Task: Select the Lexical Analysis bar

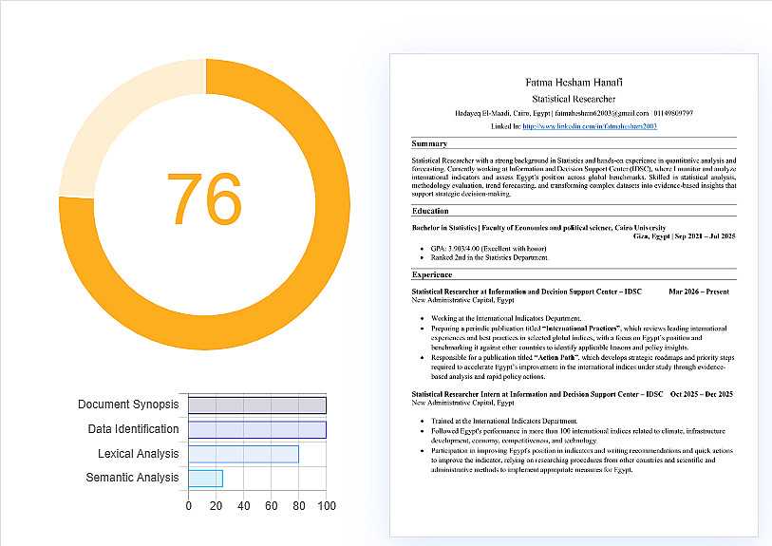Action: pyautogui.click(x=243, y=454)
